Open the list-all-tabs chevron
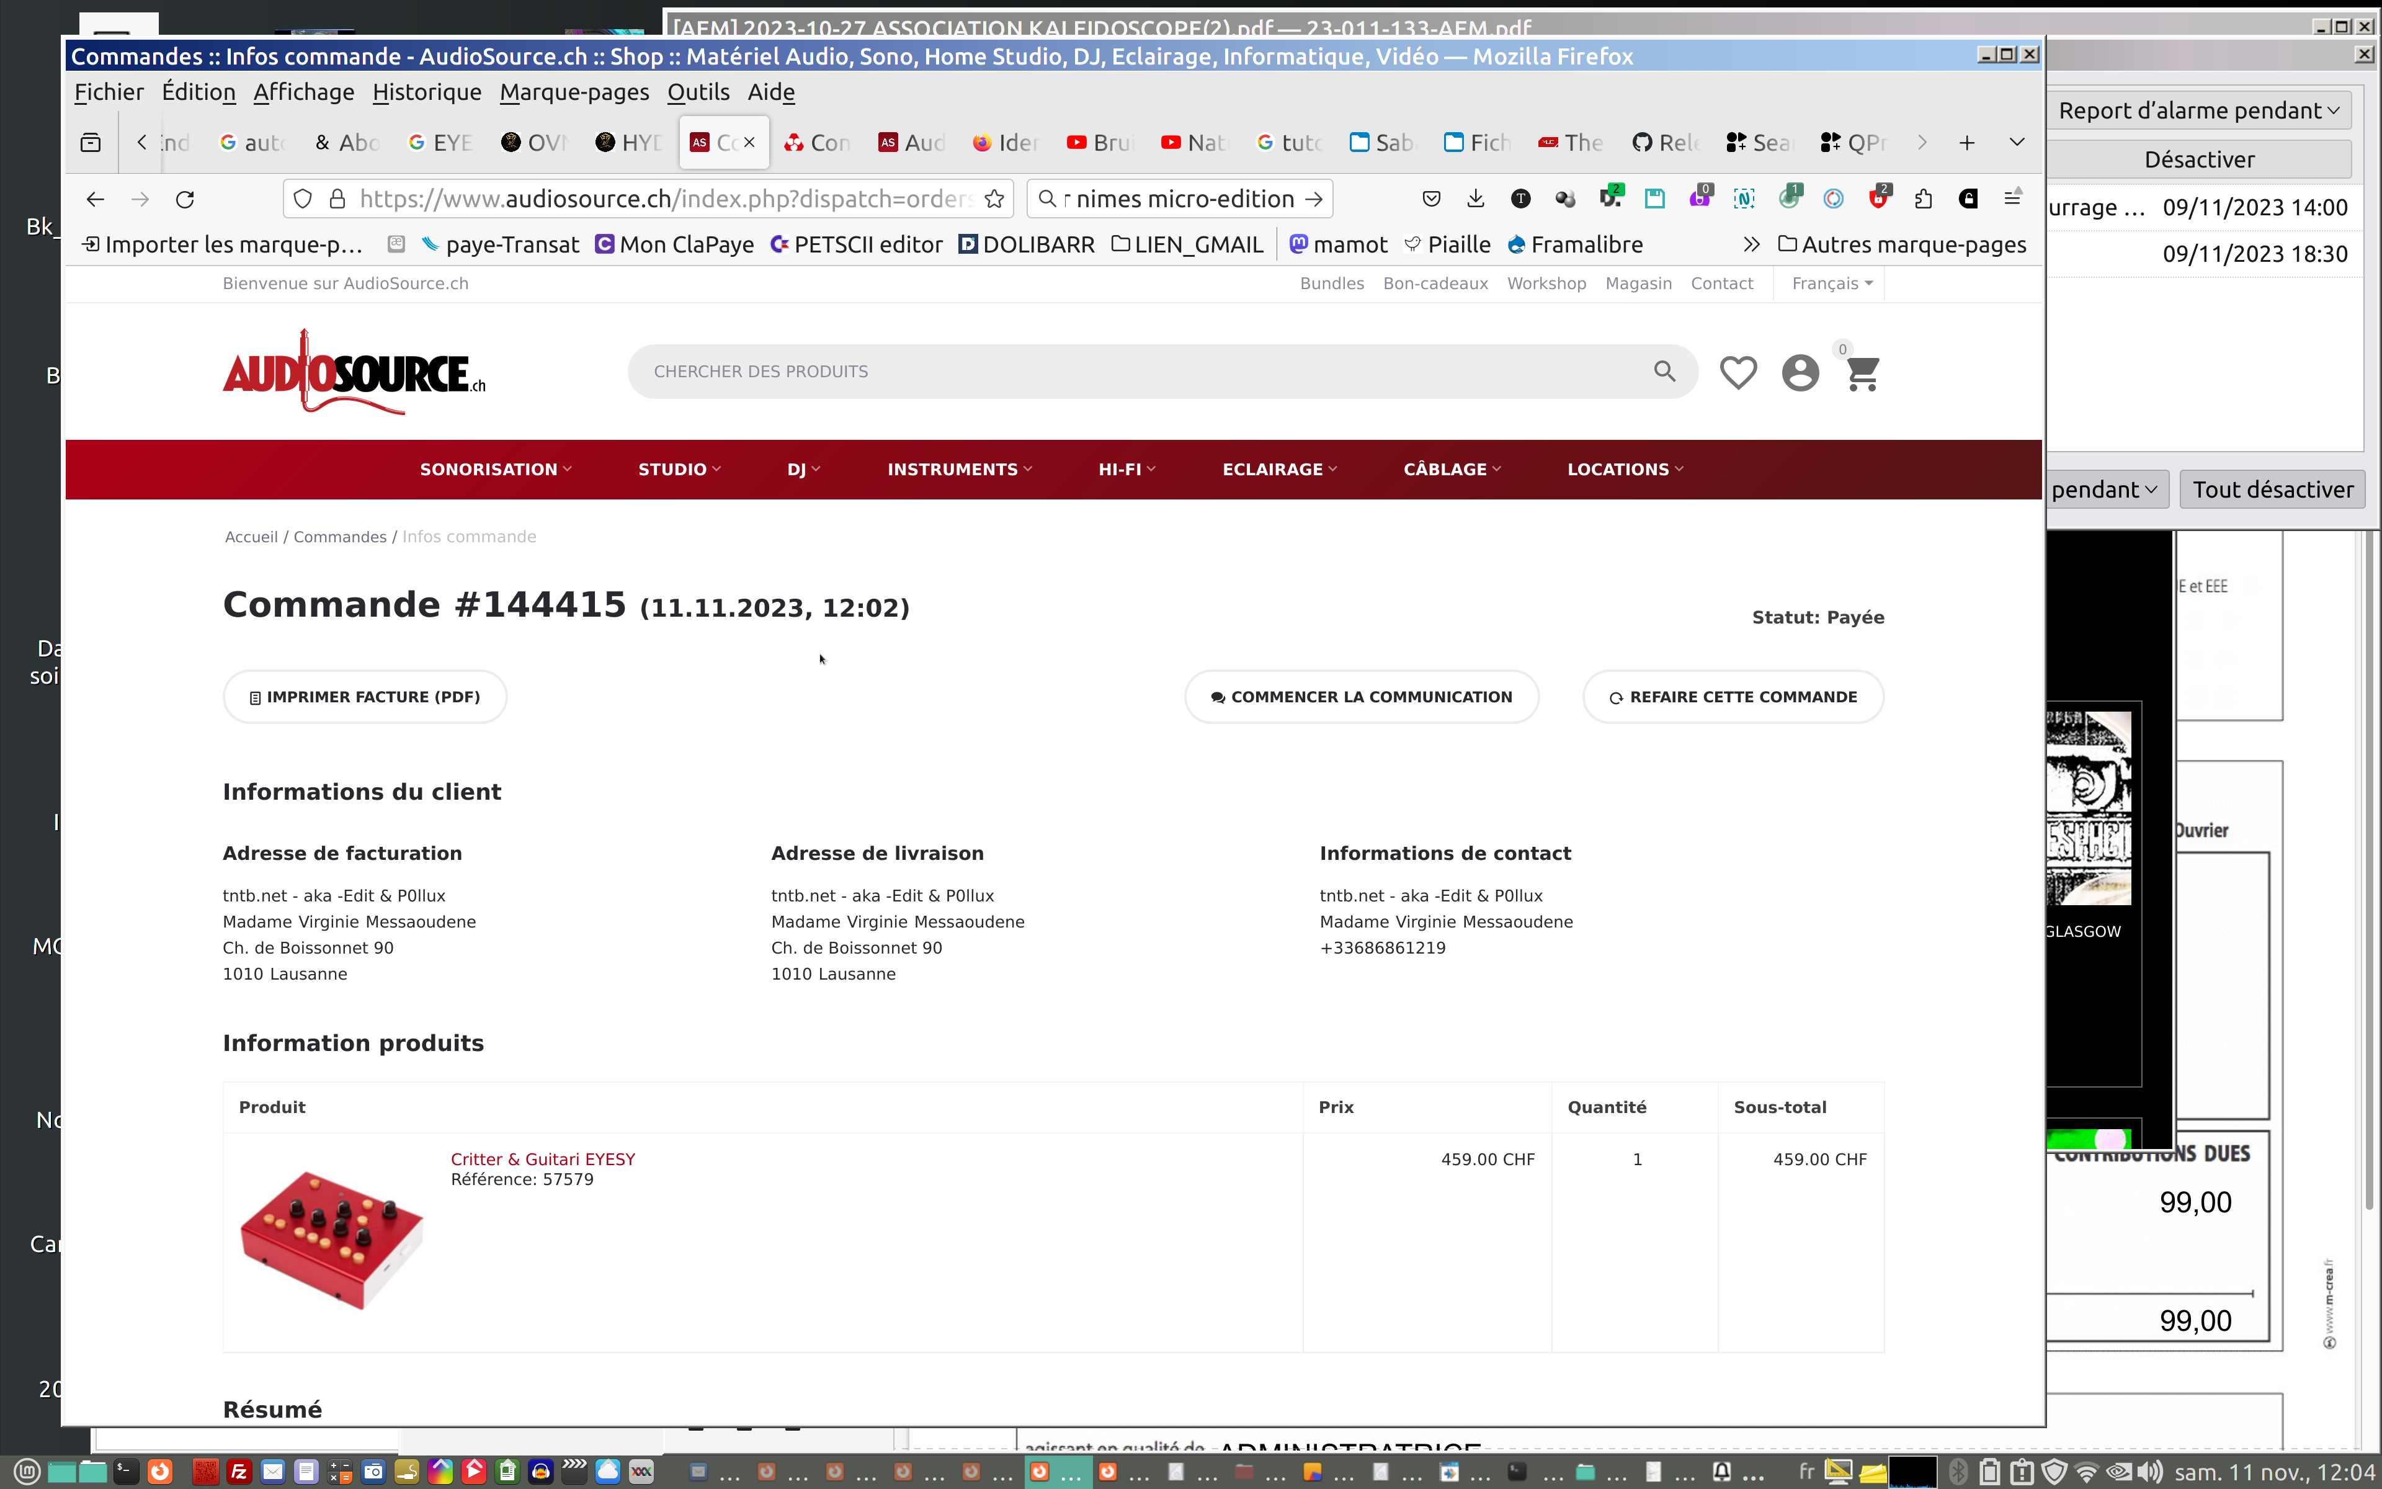2382x1489 pixels. (x=2016, y=143)
